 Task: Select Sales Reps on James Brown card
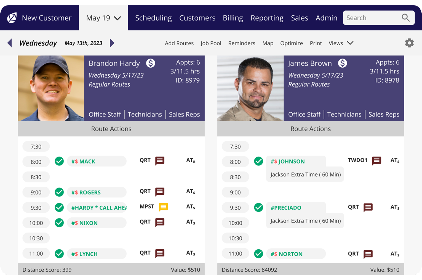coord(384,114)
